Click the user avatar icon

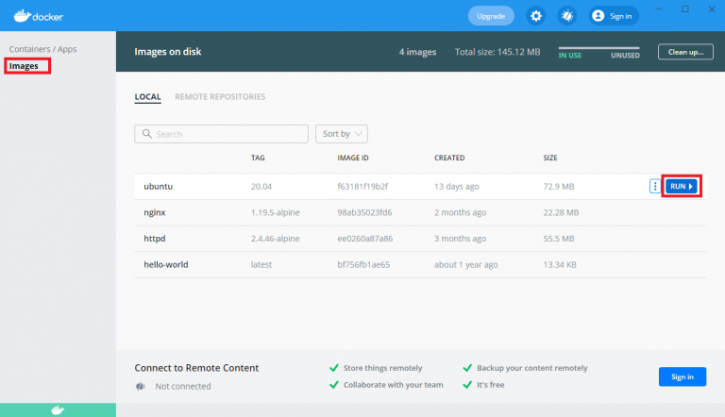pyautogui.click(x=598, y=16)
